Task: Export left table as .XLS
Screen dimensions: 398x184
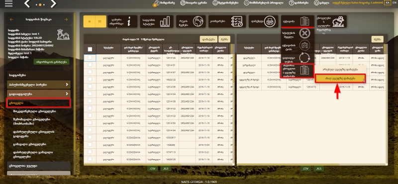Action: pos(166,169)
